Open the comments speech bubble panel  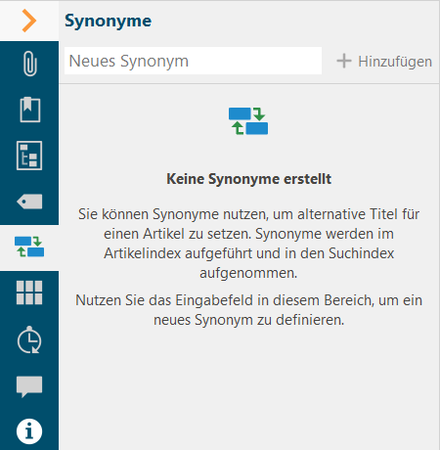coord(29,386)
